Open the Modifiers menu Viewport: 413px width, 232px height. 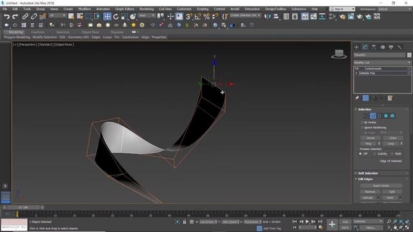[85, 9]
